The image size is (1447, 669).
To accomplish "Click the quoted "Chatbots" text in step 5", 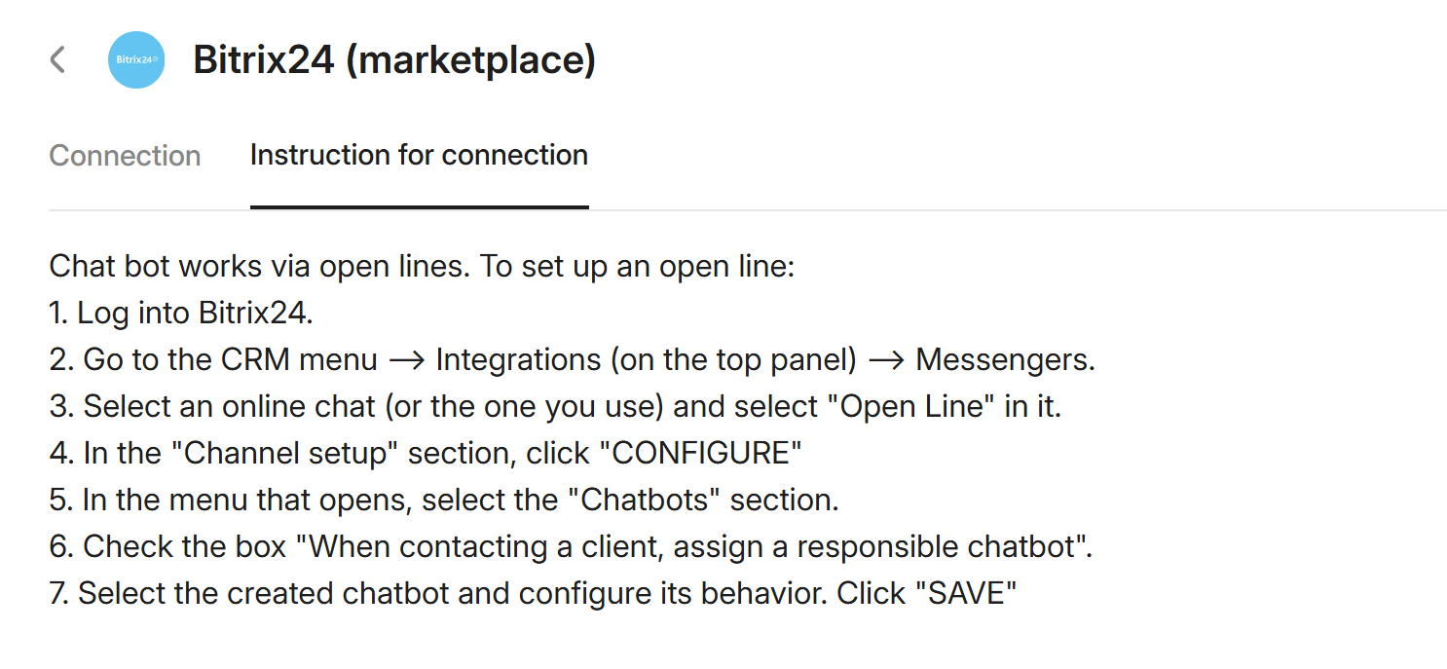I will coord(646,500).
